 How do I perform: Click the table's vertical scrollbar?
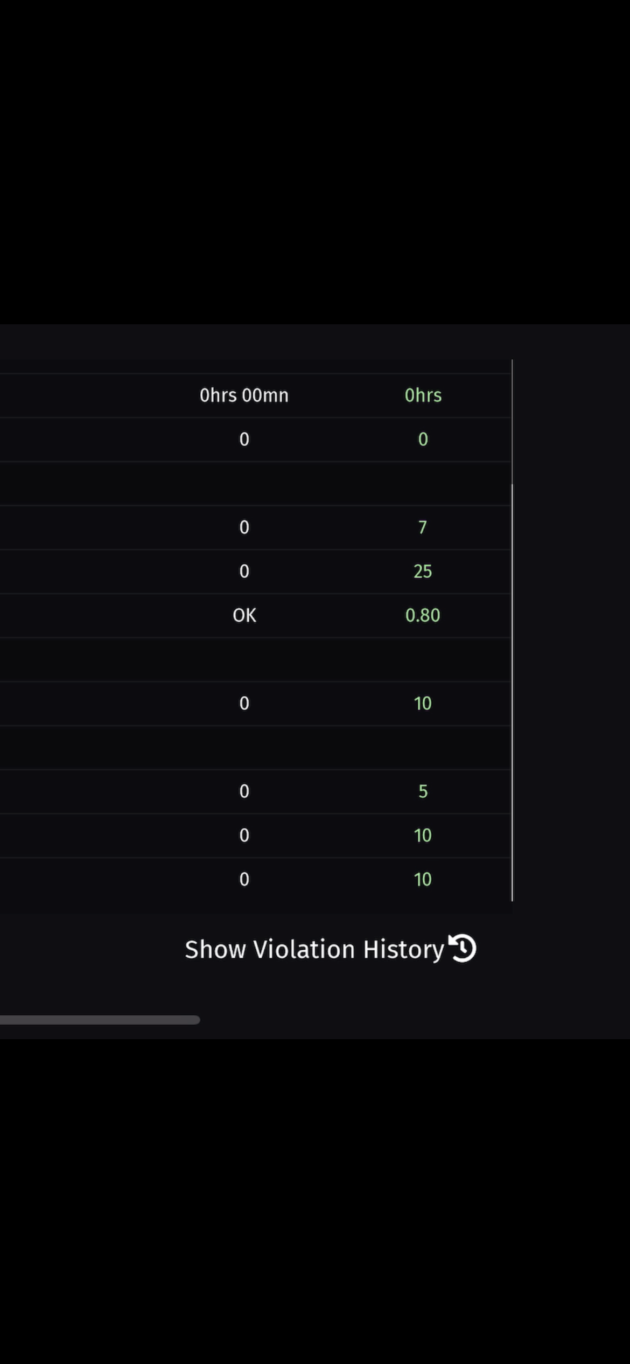pos(512,690)
